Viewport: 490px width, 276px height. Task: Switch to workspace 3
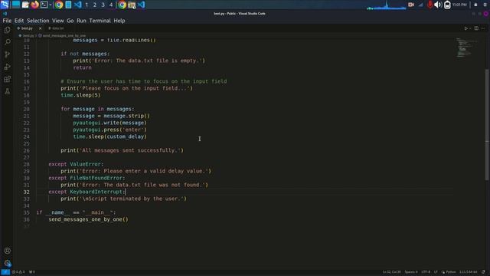click(x=103, y=5)
